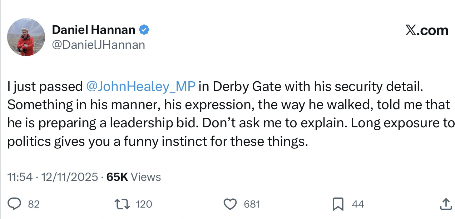Viewport: 455px width, 219px height.
Task: Click the 12/11/2025 date
Action: 70,177
